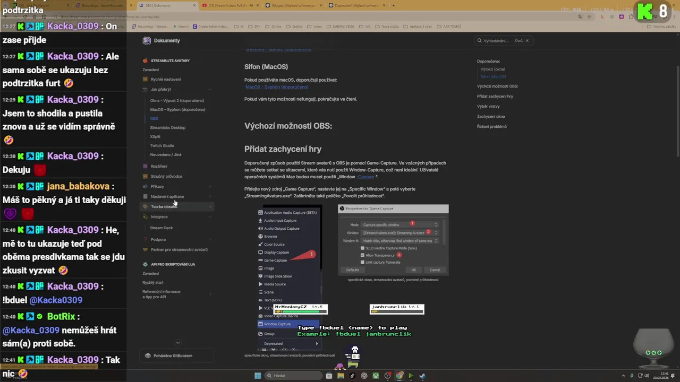Open Zavedení under API pro skriptování Lua

coord(150,273)
